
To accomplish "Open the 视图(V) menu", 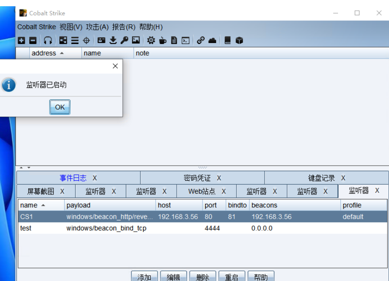I will tap(71, 27).
